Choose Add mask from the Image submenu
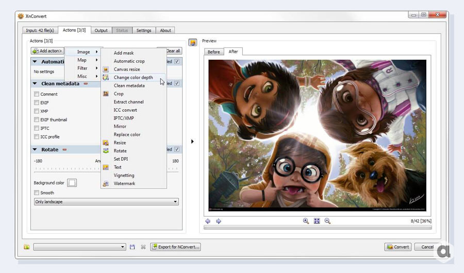Image resolution: width=464 pixels, height=273 pixels. pyautogui.click(x=134, y=53)
